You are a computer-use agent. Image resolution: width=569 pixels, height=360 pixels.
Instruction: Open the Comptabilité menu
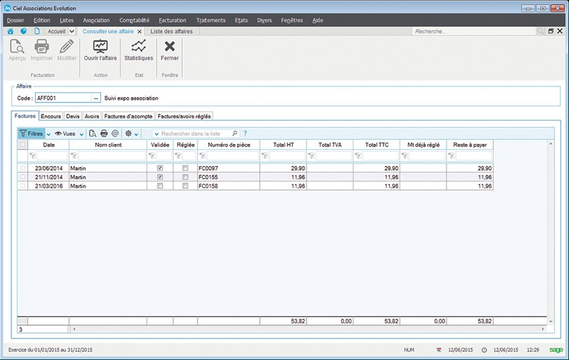pyautogui.click(x=134, y=20)
